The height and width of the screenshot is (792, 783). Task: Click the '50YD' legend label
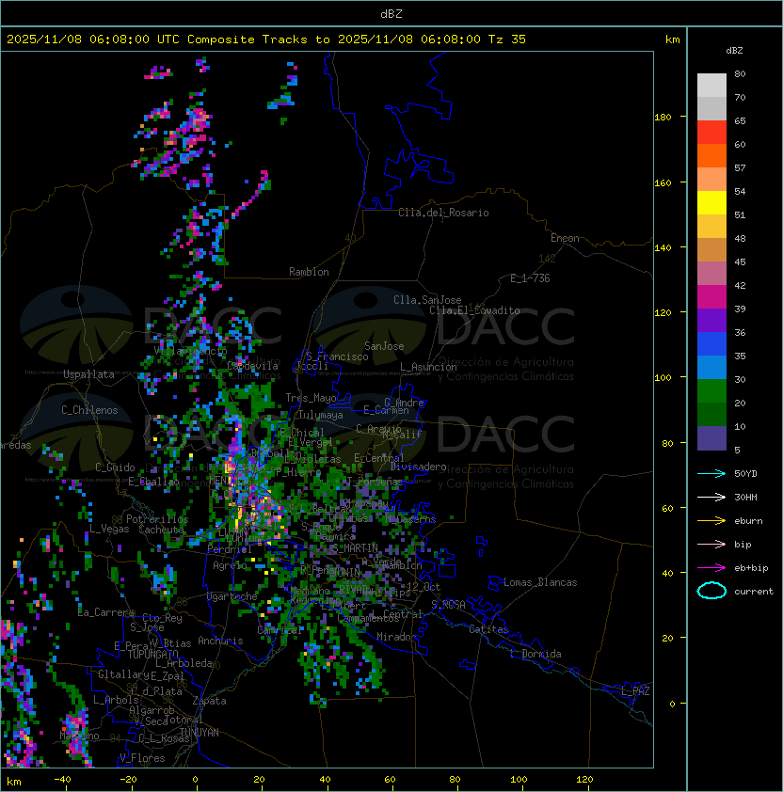click(745, 473)
